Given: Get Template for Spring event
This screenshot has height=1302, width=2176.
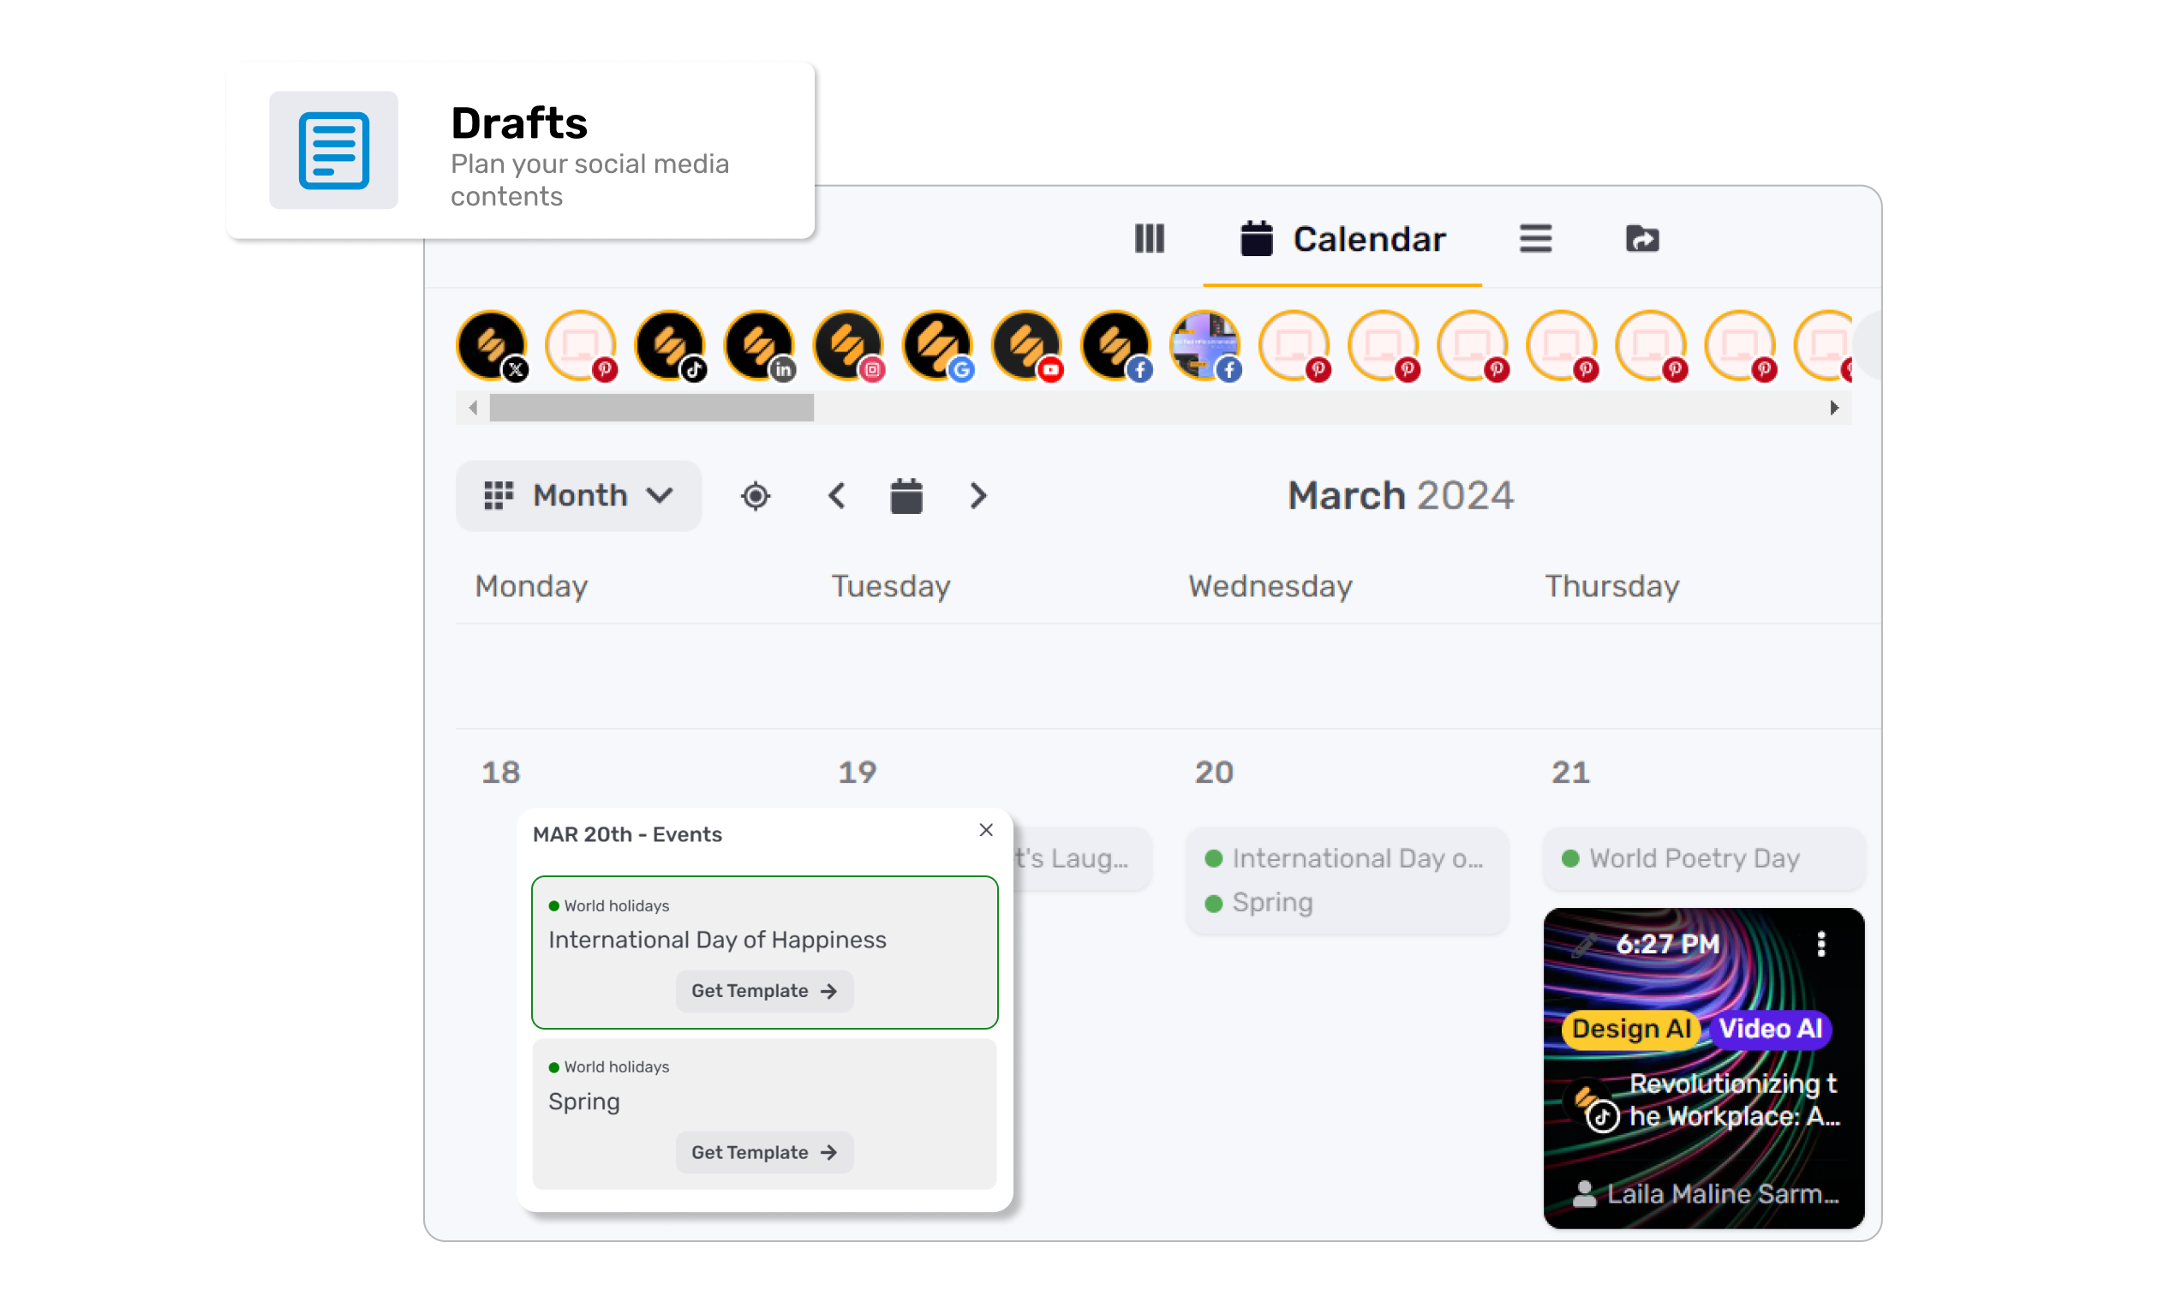Looking at the screenshot, I should pos(762,1151).
